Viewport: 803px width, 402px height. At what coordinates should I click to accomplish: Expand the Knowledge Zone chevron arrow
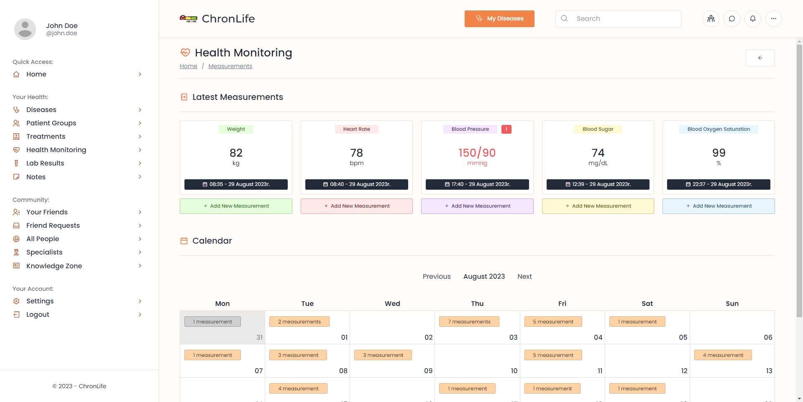140,266
